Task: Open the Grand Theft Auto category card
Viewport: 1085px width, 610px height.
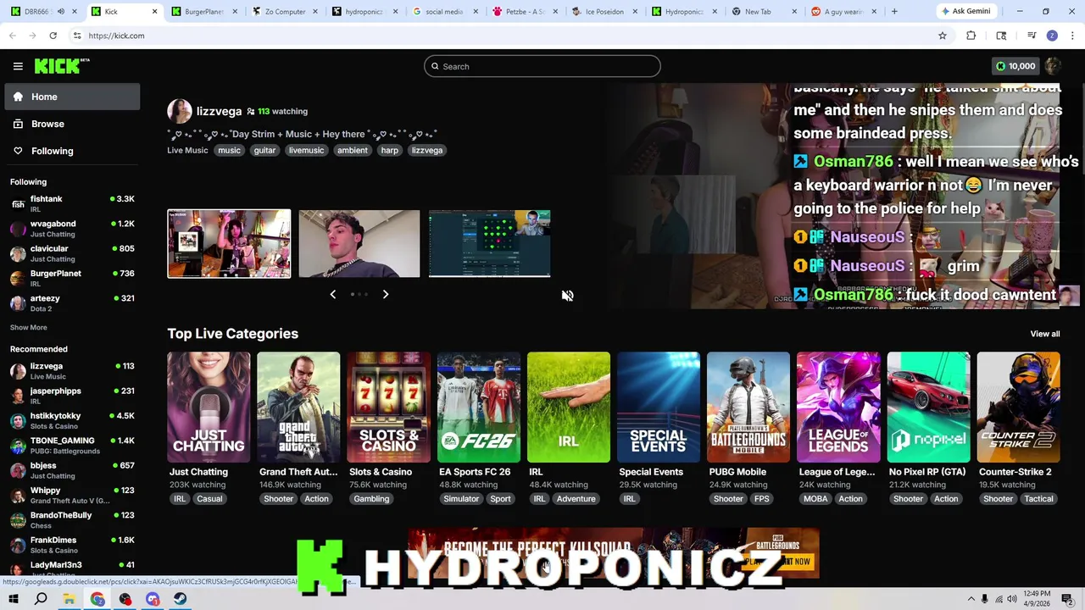Action: pyautogui.click(x=298, y=408)
